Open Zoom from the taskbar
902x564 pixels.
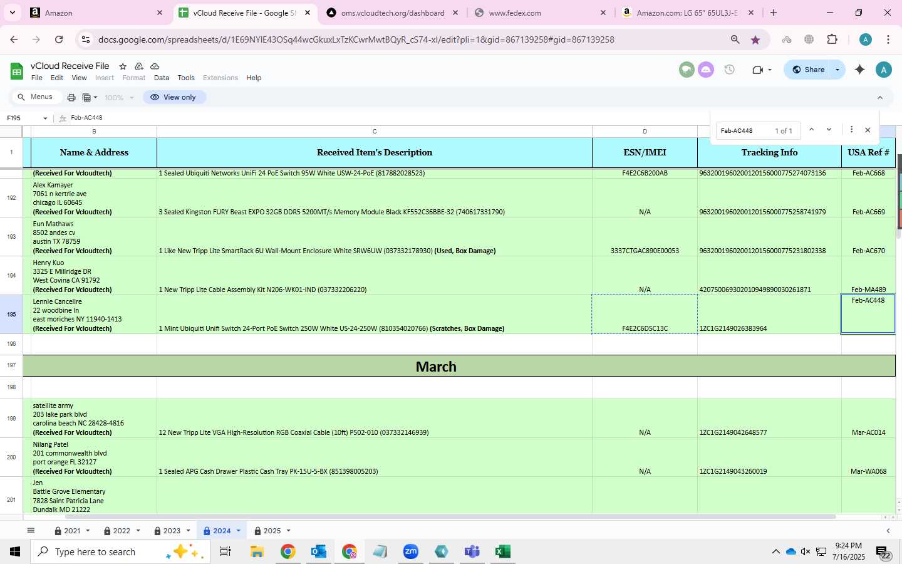click(410, 551)
